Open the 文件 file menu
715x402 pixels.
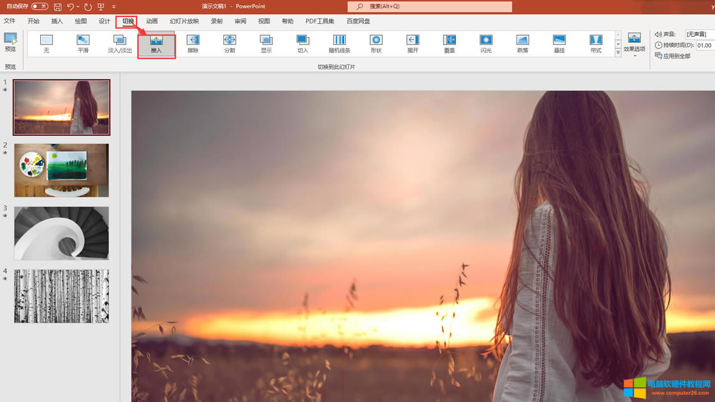(10, 21)
